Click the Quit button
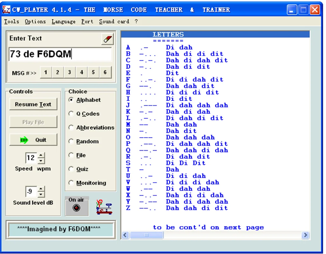This screenshot has height=254, width=326. tap(33, 140)
